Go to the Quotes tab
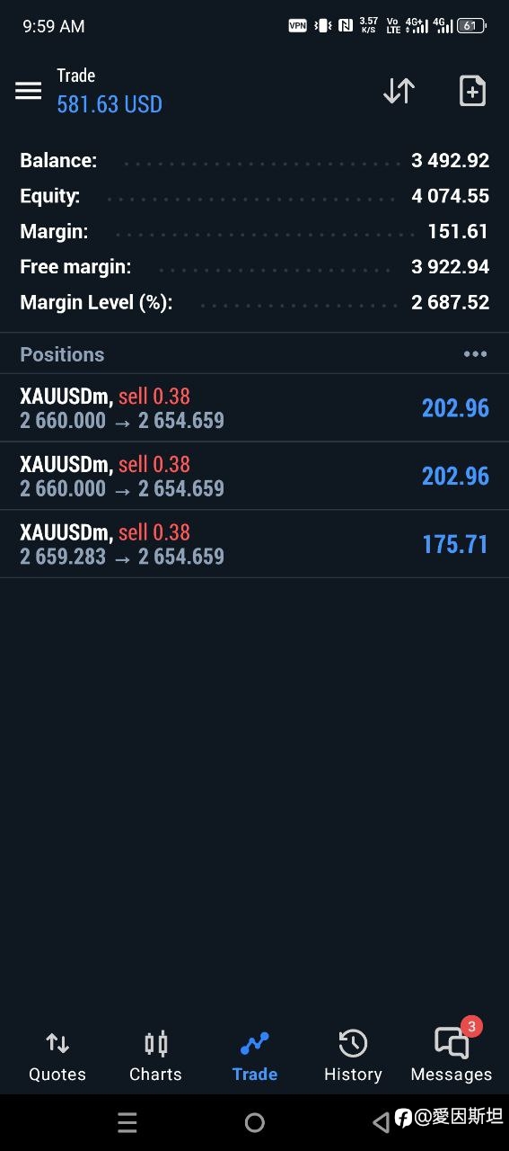The height and width of the screenshot is (1151, 509). click(57, 1057)
